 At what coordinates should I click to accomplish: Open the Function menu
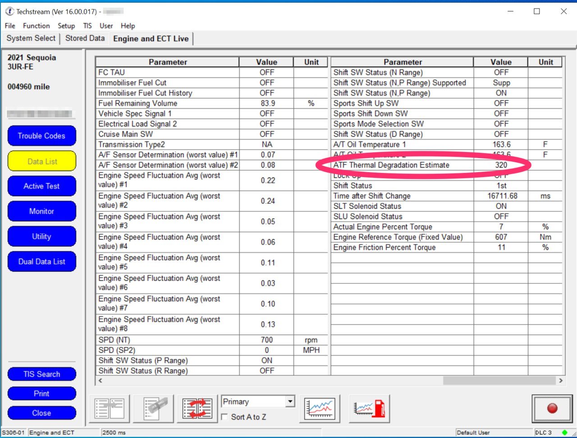click(37, 26)
